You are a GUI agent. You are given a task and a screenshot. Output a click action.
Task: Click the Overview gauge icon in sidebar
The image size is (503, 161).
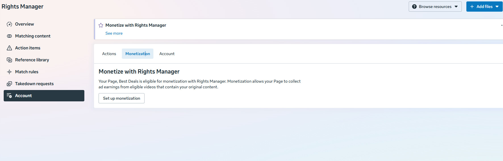coord(9,24)
